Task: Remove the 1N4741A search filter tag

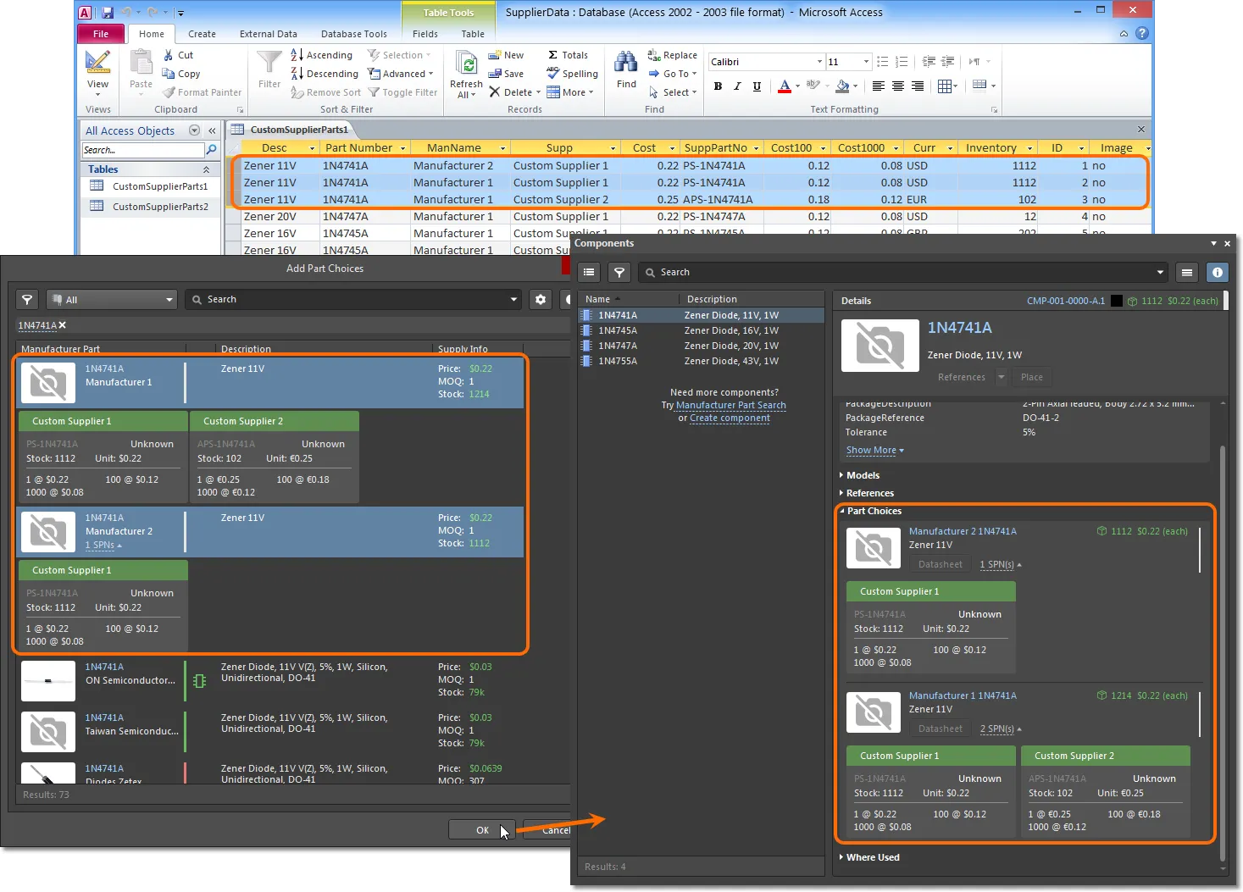Action: pyautogui.click(x=63, y=325)
